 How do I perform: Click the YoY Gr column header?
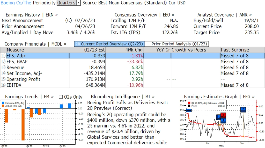pos(157,50)
